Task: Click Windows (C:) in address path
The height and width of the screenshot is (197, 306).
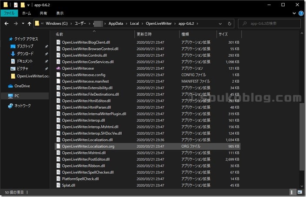Action: click(57, 23)
